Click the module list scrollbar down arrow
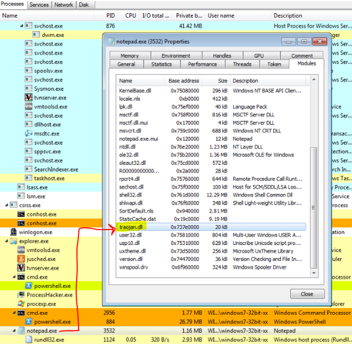The width and height of the screenshot is (352, 344). click(x=314, y=273)
